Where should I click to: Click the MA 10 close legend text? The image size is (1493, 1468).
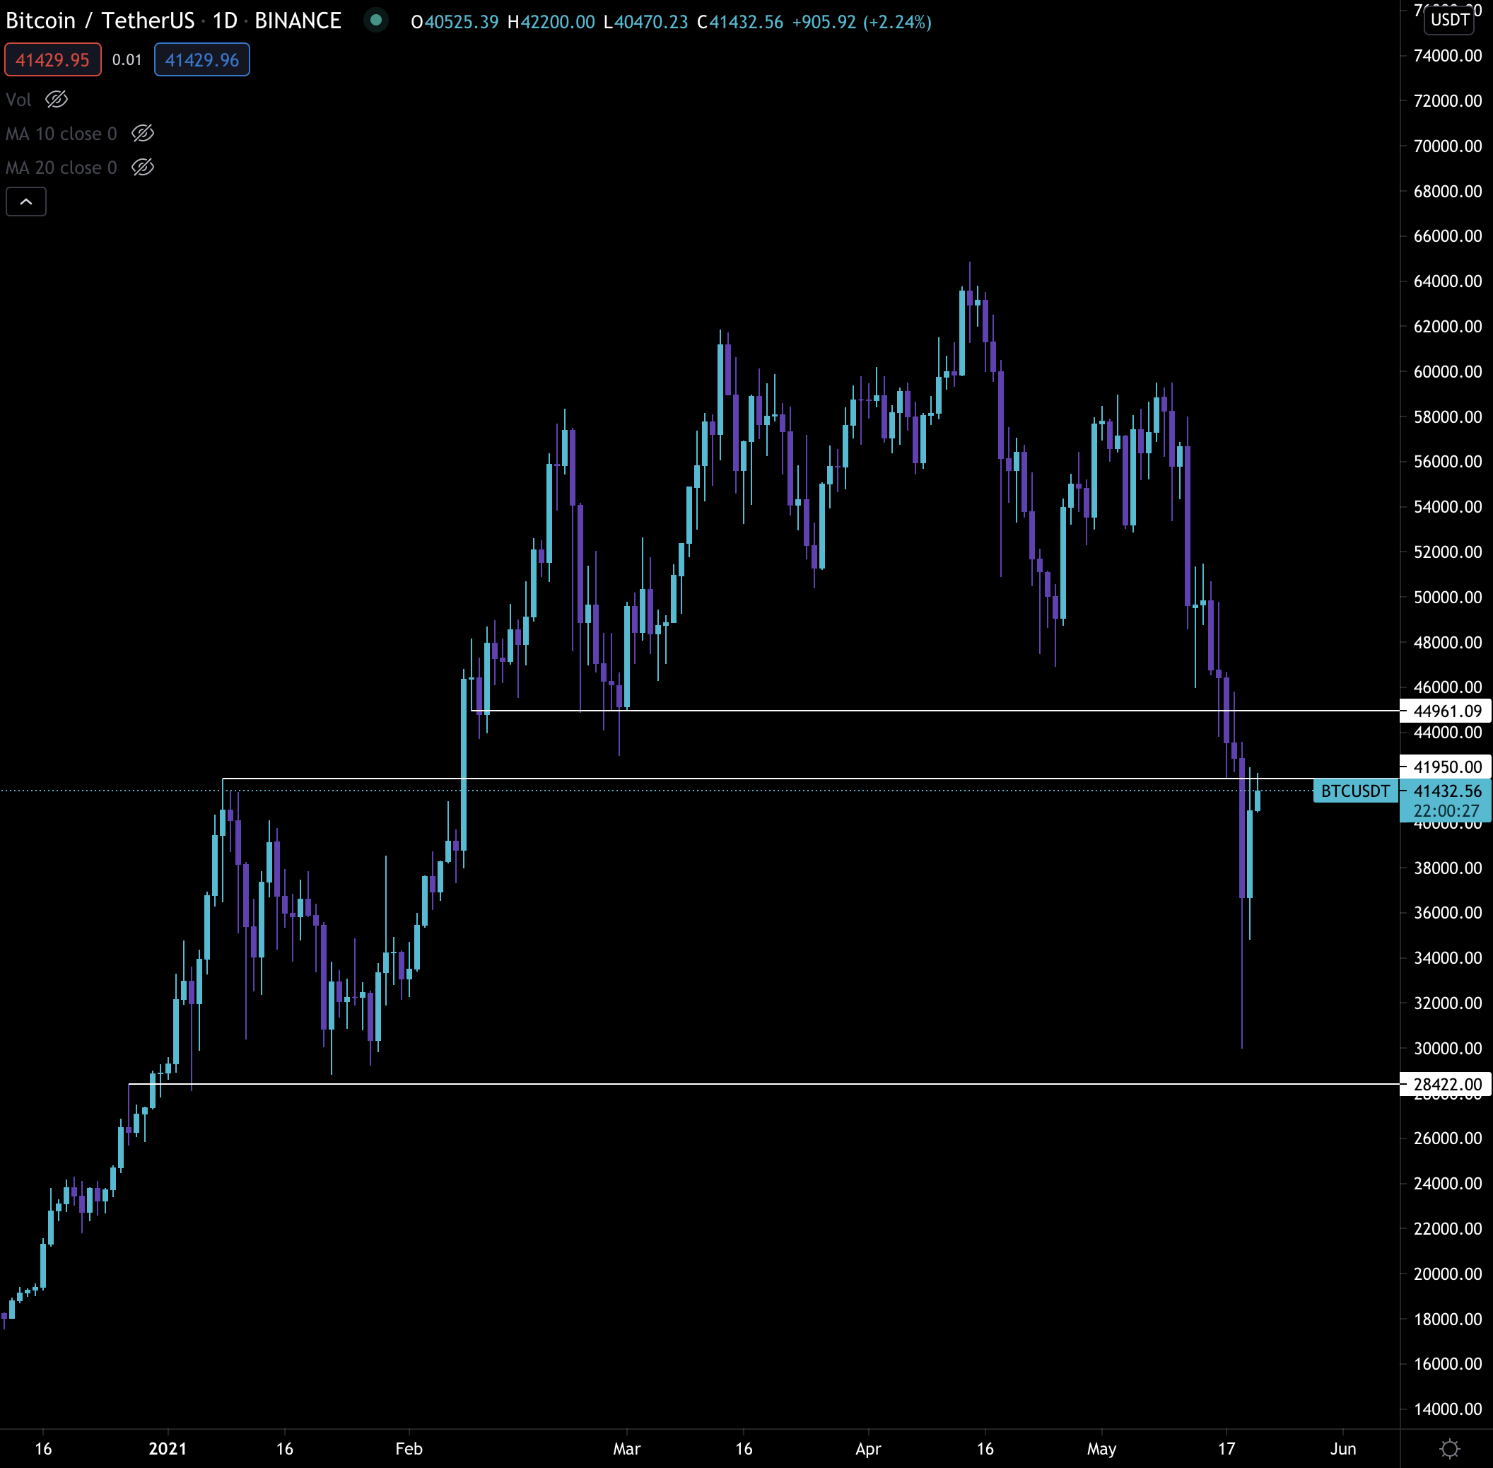tap(61, 134)
